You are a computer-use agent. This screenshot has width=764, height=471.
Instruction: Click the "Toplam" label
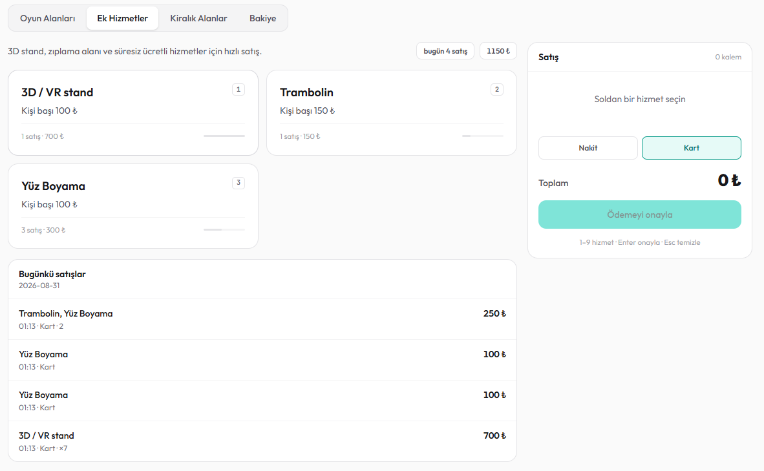pos(553,183)
